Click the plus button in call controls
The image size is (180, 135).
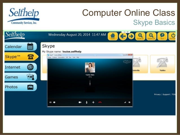pos(93,102)
